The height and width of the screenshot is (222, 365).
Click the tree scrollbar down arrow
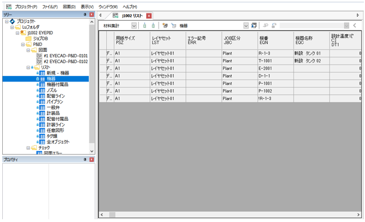pyautogui.click(x=92, y=151)
